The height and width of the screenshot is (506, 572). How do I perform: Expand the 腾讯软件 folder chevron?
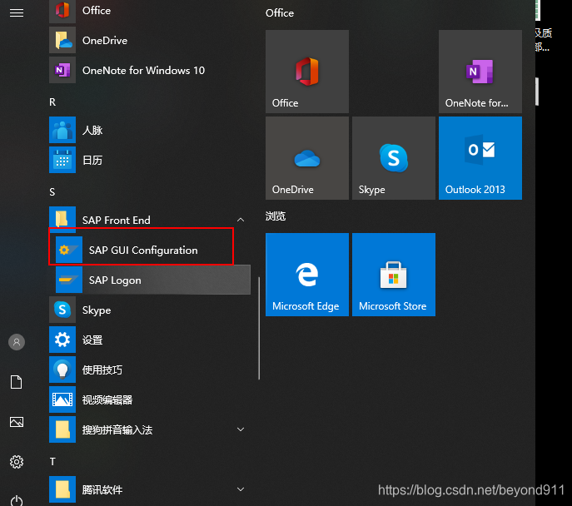tap(241, 489)
